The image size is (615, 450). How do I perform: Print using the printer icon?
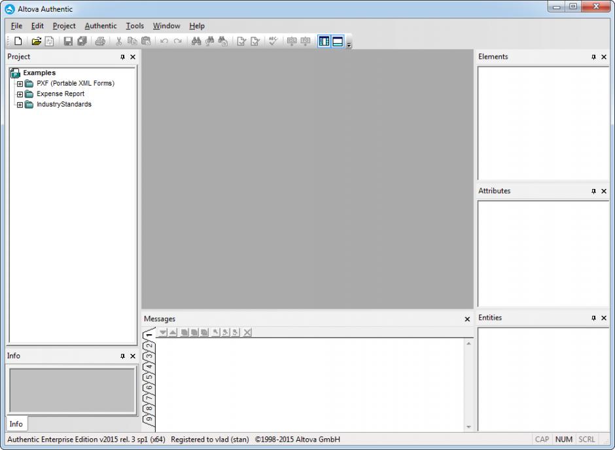click(x=100, y=41)
